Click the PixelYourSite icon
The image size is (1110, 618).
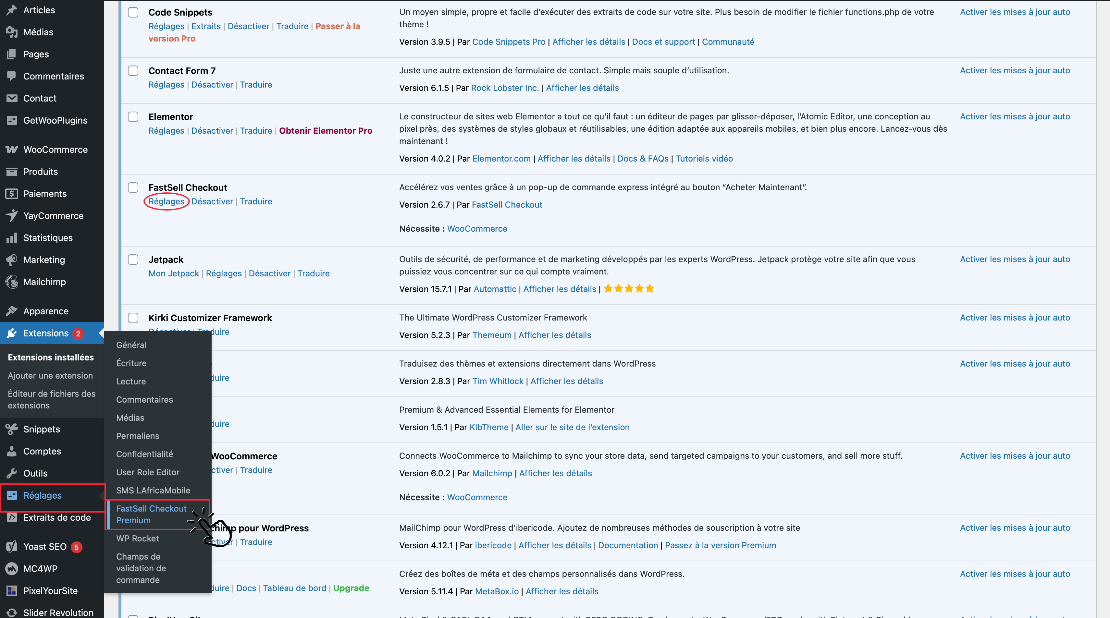(12, 591)
